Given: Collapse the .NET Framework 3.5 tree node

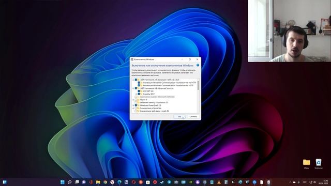Looking at the screenshot, I should pyautogui.click(x=133, y=80).
